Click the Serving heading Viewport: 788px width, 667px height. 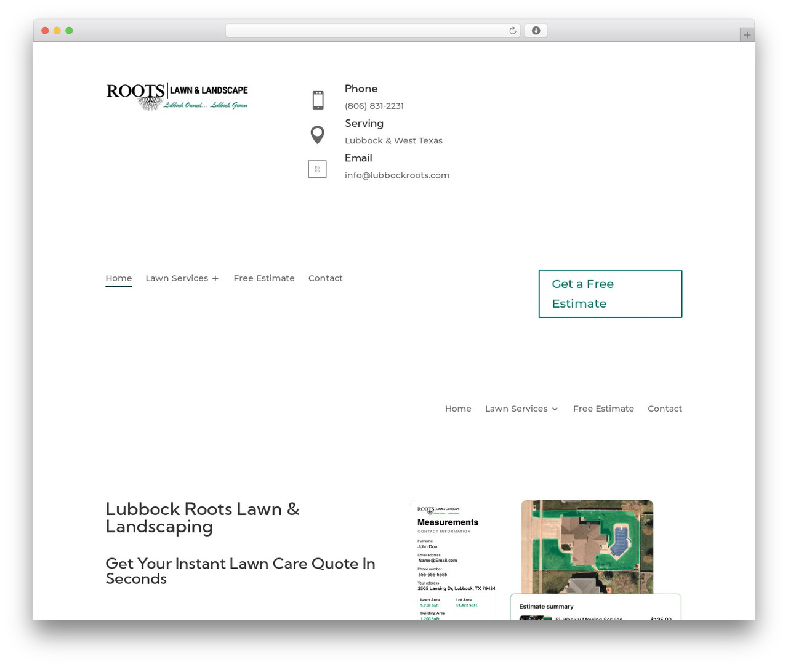(x=364, y=124)
